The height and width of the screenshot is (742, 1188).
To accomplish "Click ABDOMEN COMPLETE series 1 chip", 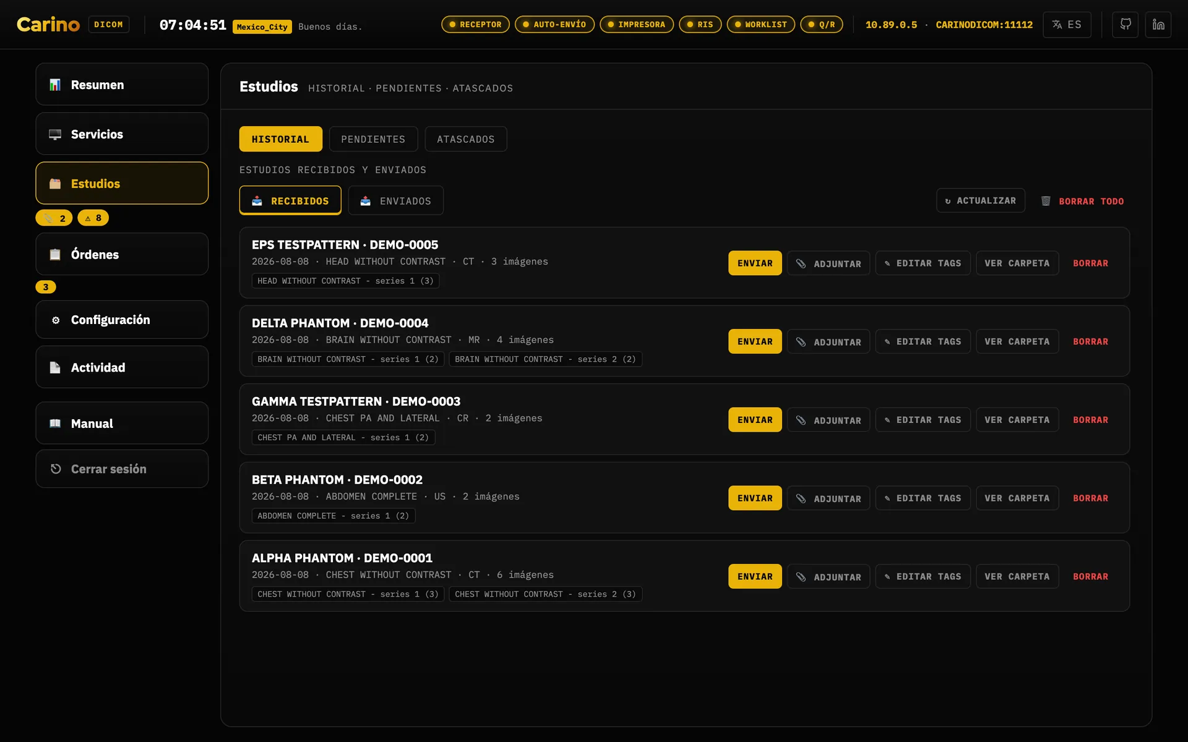I will [x=333, y=516].
